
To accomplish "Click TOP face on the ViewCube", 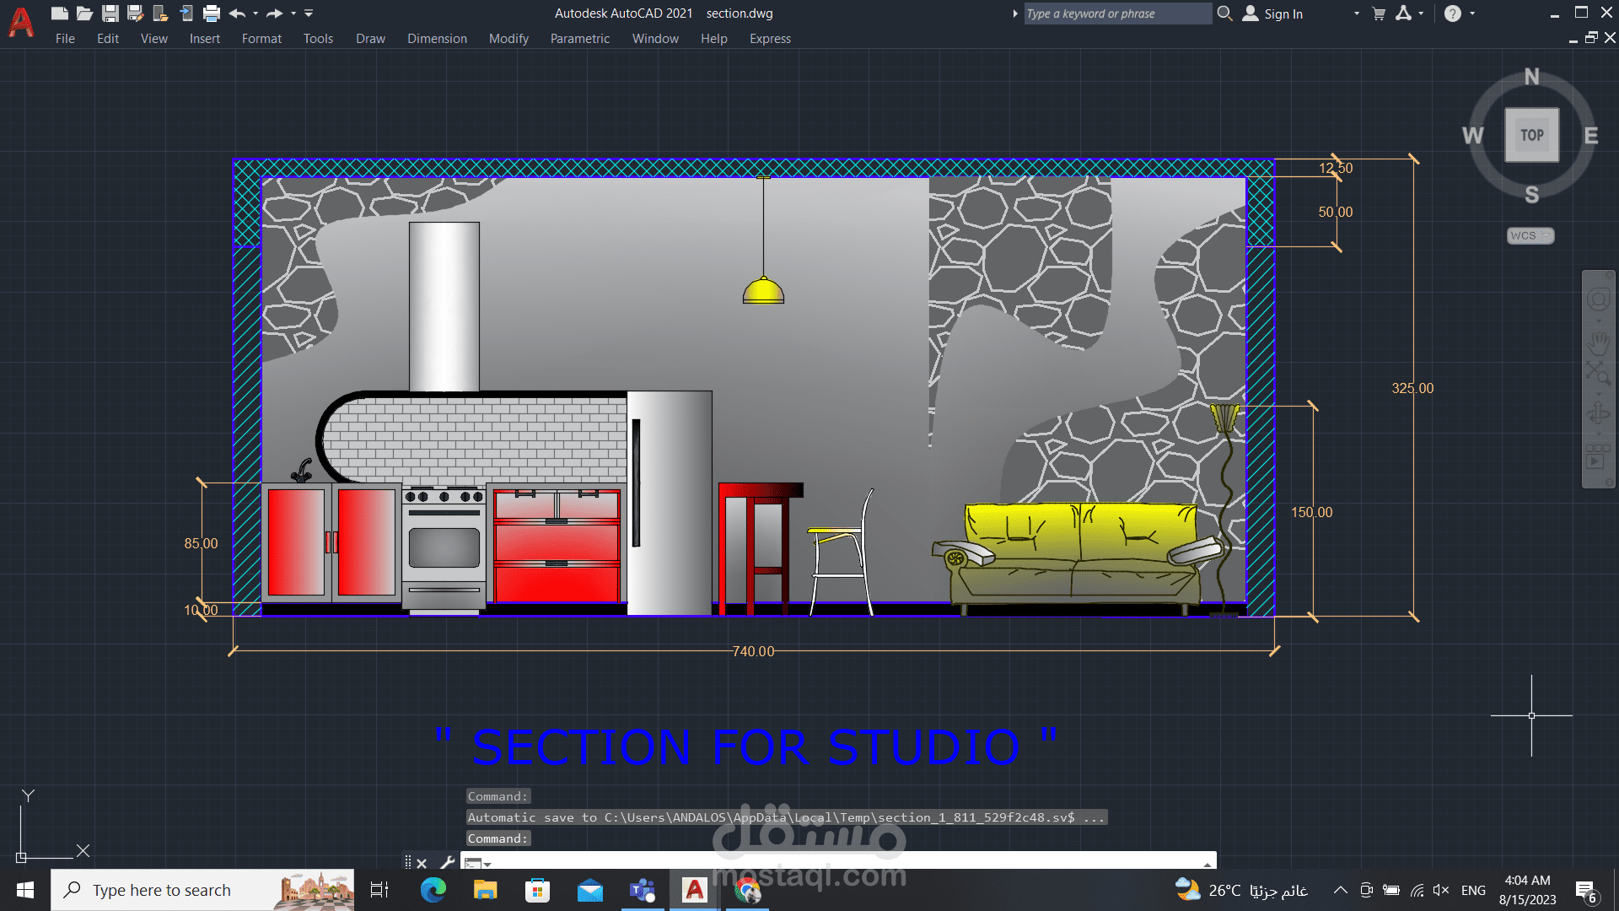I will (1532, 135).
